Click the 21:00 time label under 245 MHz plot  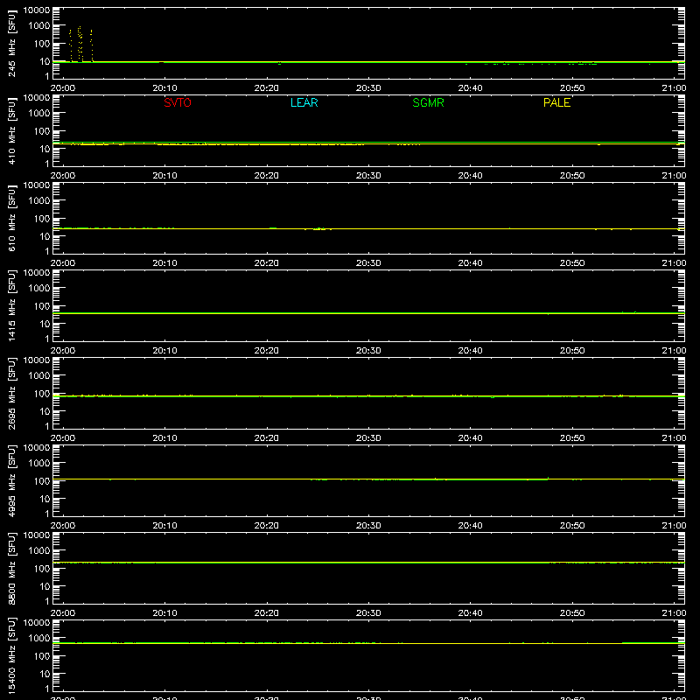(674, 88)
